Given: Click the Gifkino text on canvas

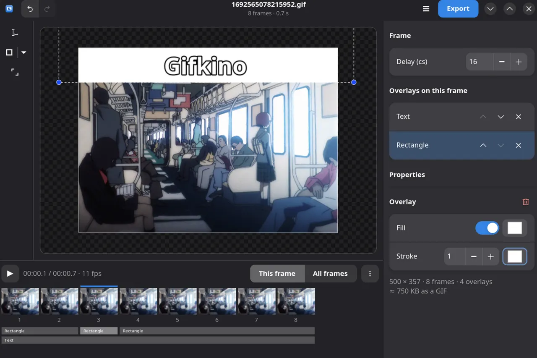Looking at the screenshot, I should pyautogui.click(x=205, y=66).
